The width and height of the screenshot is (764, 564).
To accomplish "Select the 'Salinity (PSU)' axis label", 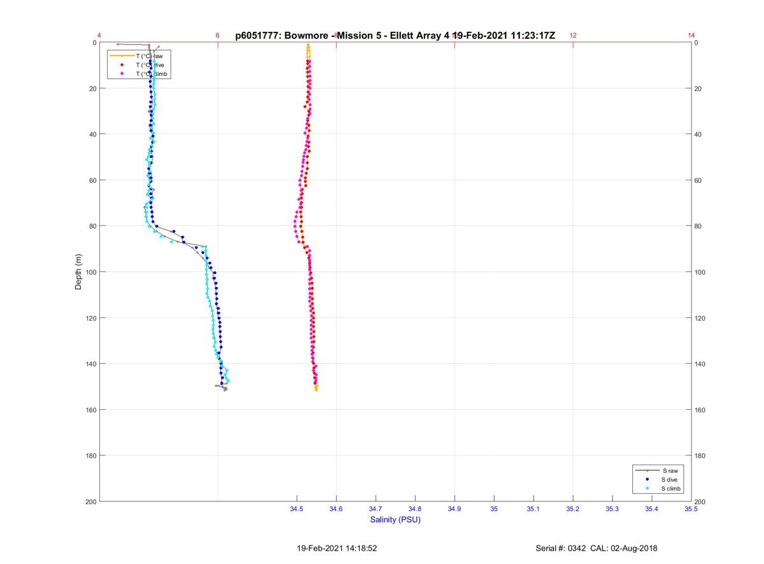I will 395,520.
